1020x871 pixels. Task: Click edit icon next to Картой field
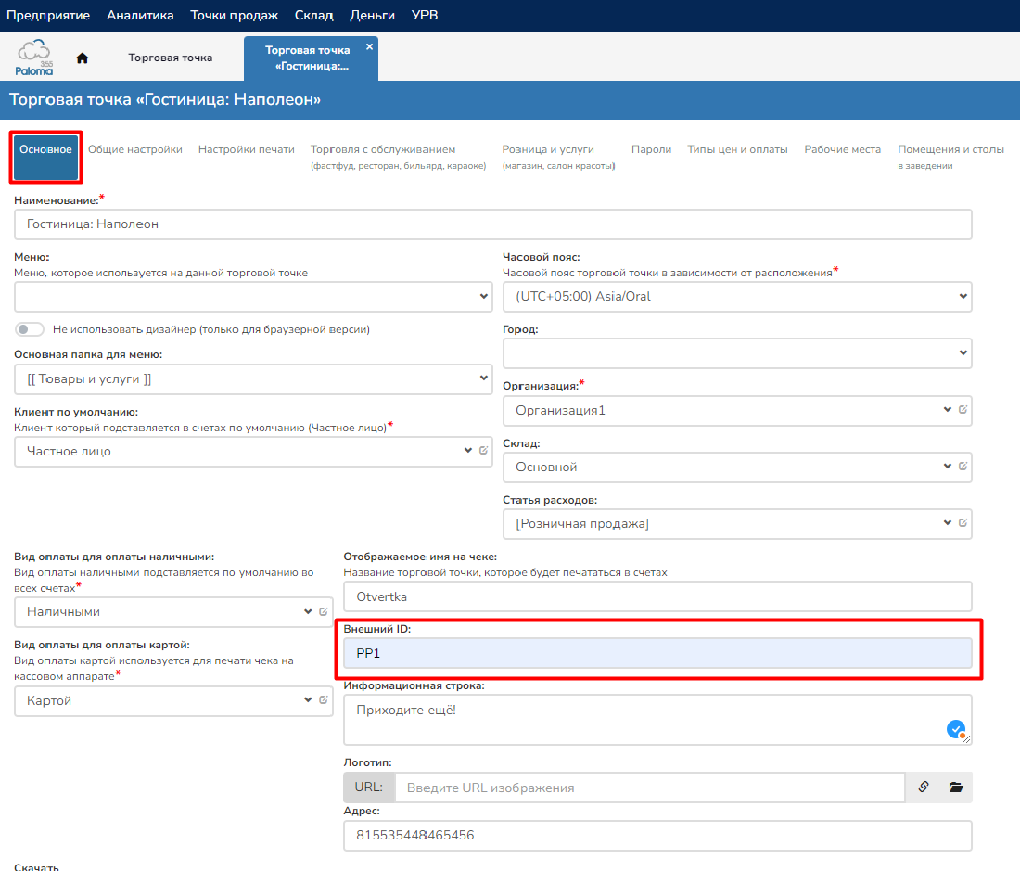(324, 700)
